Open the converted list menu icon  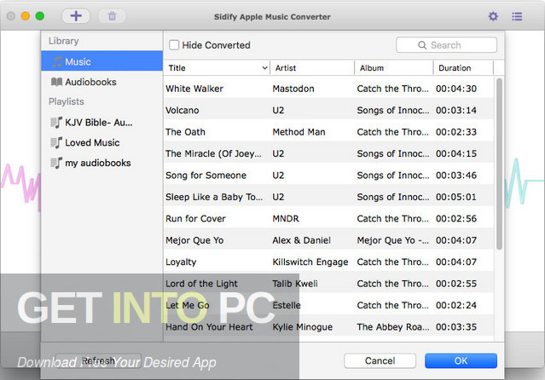[517, 16]
